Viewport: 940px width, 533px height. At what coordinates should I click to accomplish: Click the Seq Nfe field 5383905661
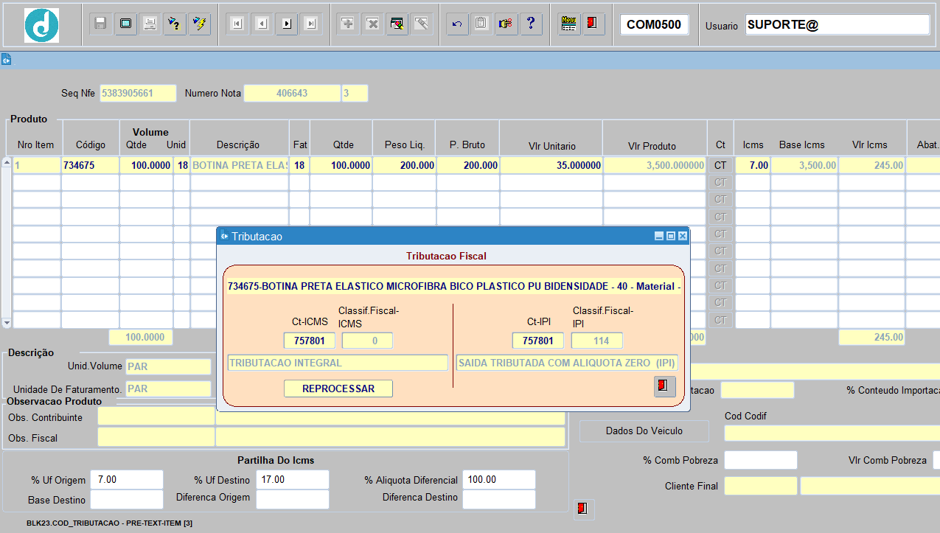pyautogui.click(x=138, y=93)
